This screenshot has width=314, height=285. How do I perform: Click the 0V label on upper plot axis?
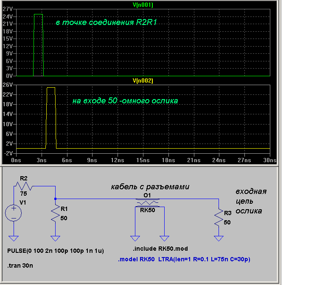pyautogui.click(x=9, y=76)
